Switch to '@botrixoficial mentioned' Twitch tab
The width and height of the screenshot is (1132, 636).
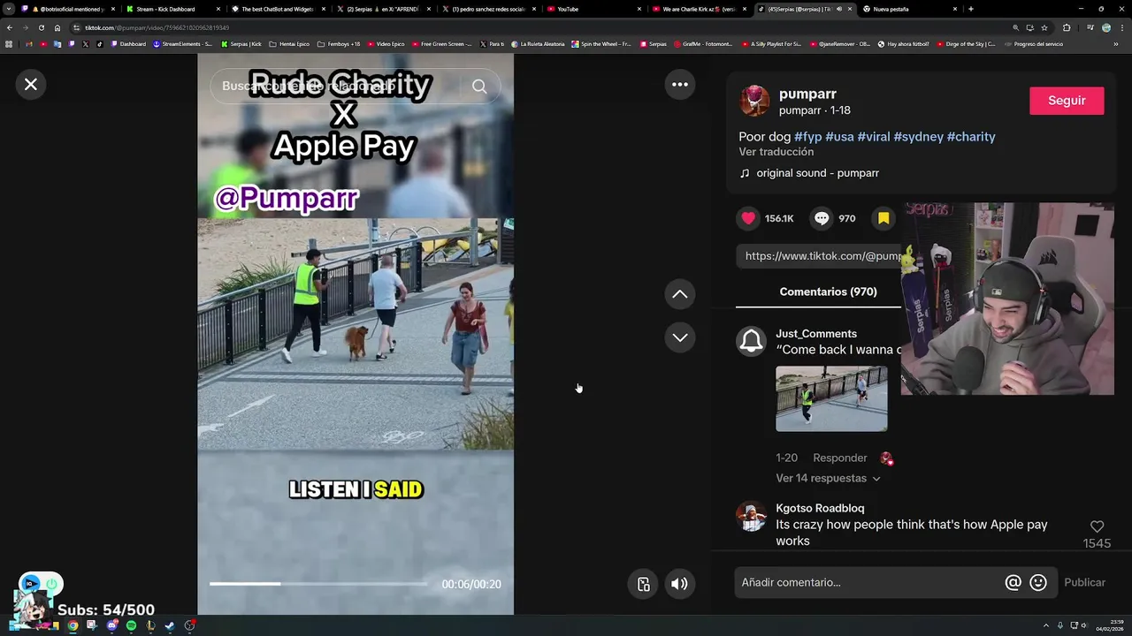click(69, 9)
